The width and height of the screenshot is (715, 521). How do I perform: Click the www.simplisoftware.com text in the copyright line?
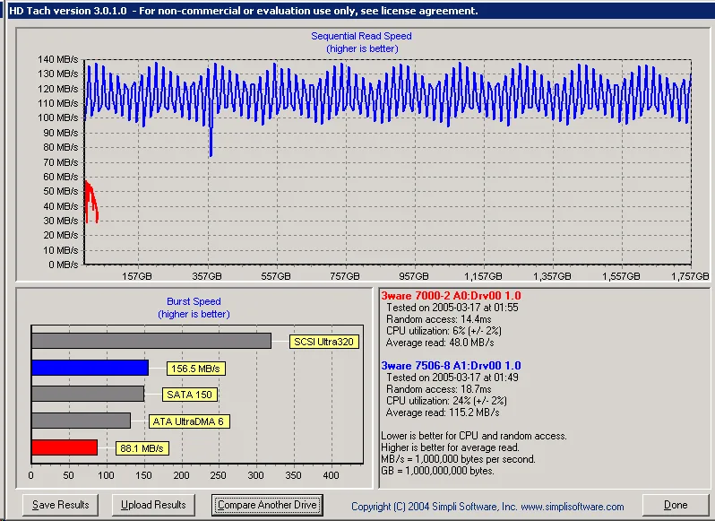pyautogui.click(x=572, y=507)
